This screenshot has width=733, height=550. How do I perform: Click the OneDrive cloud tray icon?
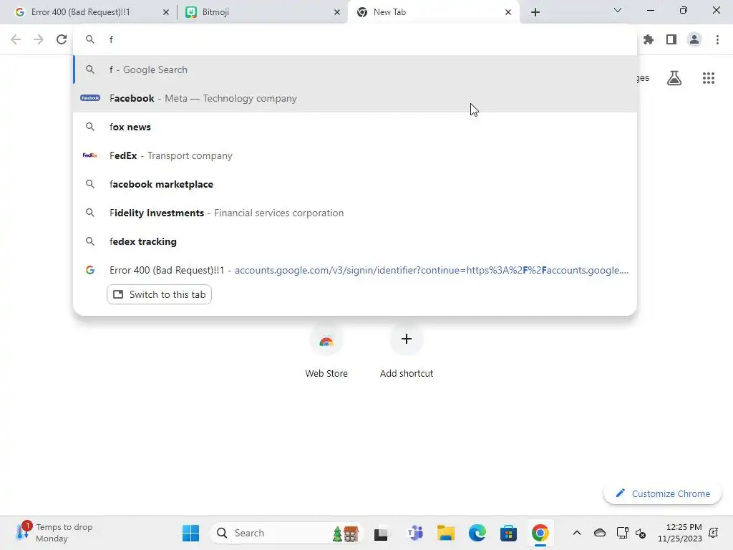click(600, 533)
